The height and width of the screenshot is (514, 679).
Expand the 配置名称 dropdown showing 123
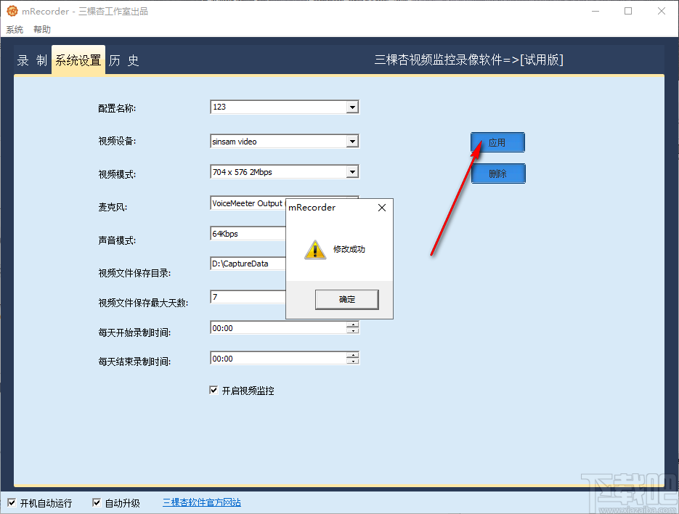(x=353, y=107)
